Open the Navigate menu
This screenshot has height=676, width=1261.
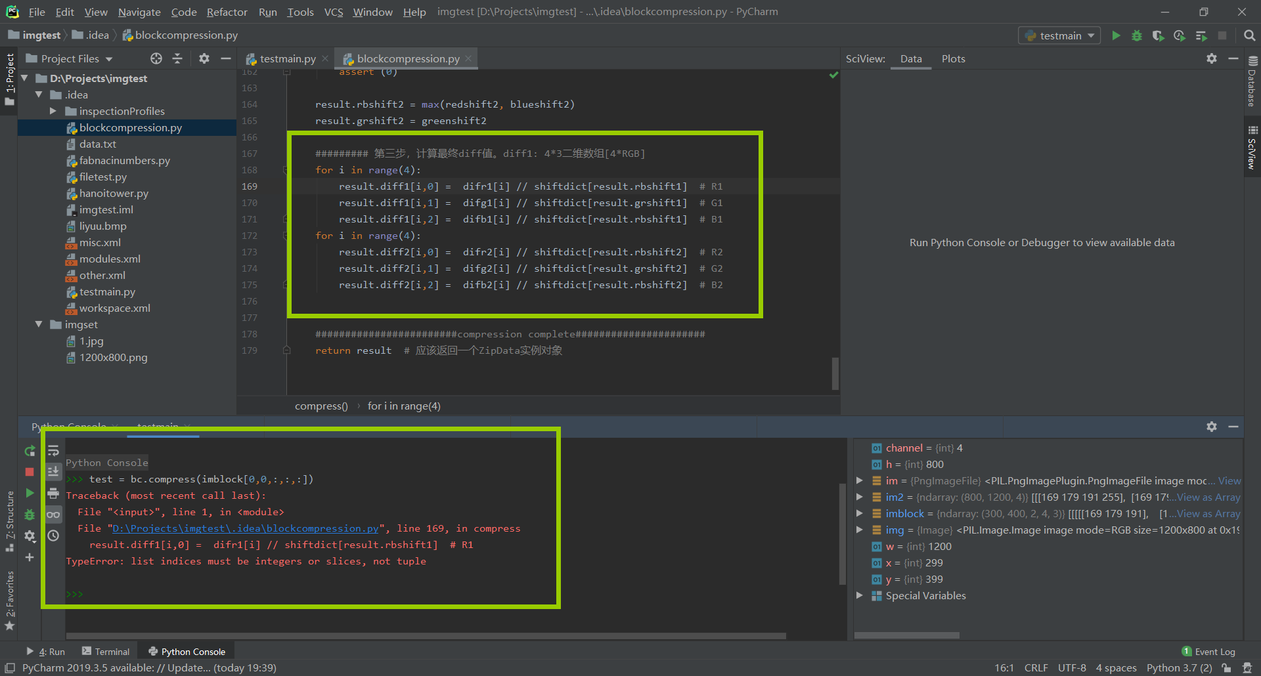tap(139, 12)
